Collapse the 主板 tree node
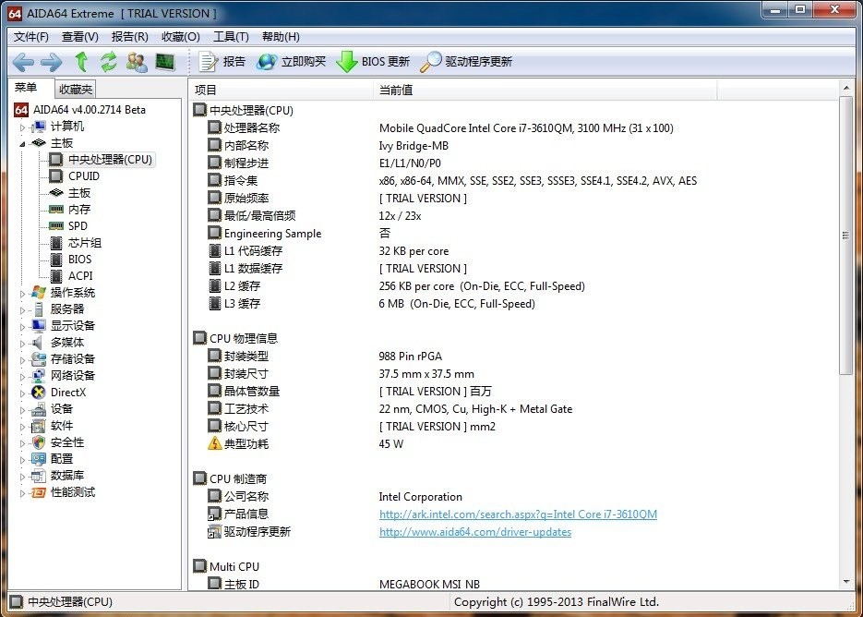863x617 pixels. click(23, 143)
